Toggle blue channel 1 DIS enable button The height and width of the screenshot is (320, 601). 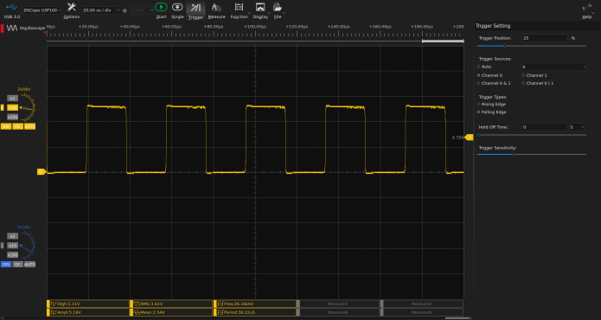(6, 265)
